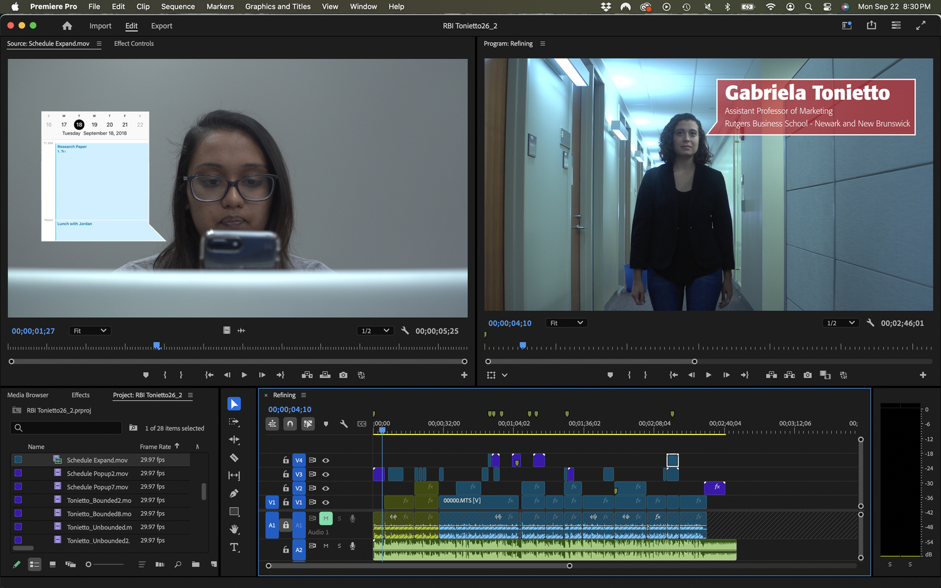The image size is (941, 588).
Task: Select the Pen tool
Action: tap(234, 493)
